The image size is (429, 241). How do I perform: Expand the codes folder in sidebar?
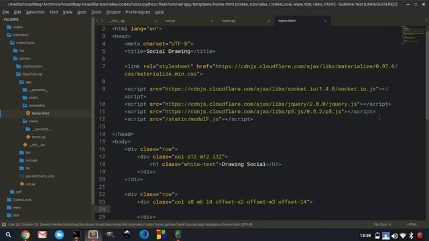click(15, 27)
